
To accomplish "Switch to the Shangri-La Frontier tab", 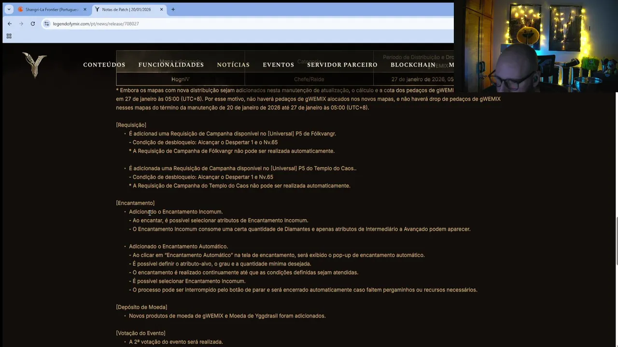I will [x=52, y=9].
